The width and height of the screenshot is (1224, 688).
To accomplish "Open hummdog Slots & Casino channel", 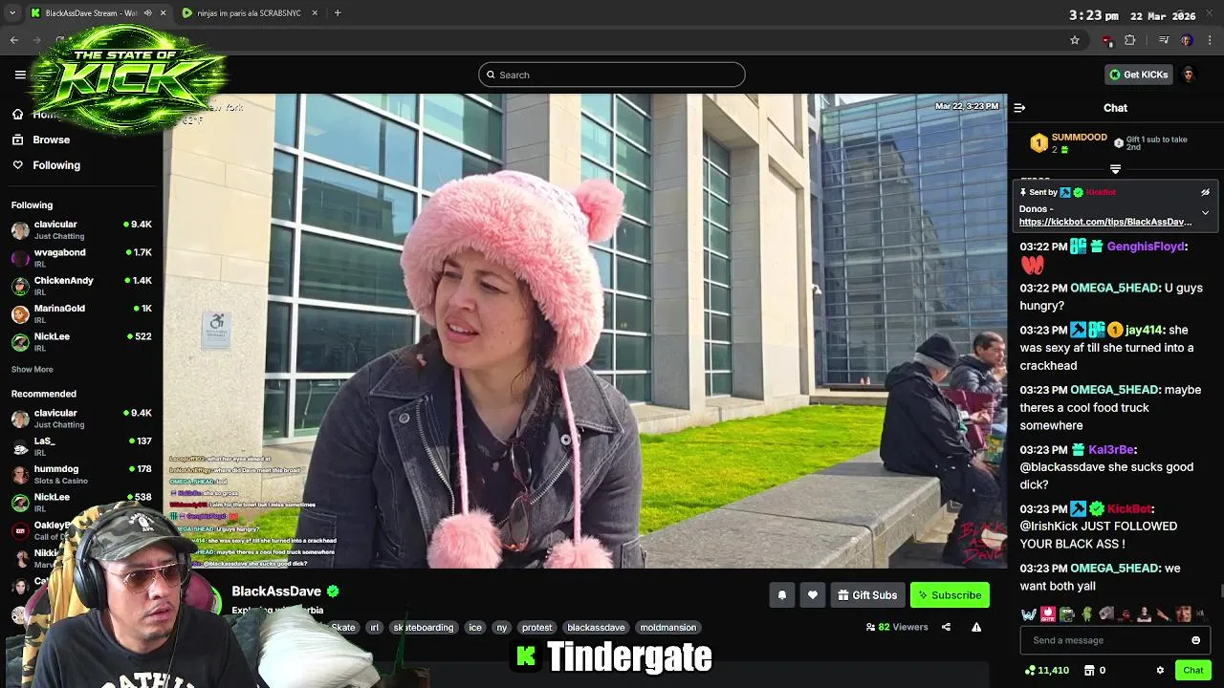I will tap(81, 475).
